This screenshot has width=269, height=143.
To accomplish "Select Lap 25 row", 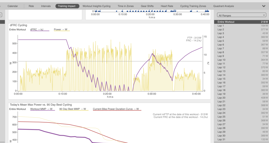I will click(242, 116).
